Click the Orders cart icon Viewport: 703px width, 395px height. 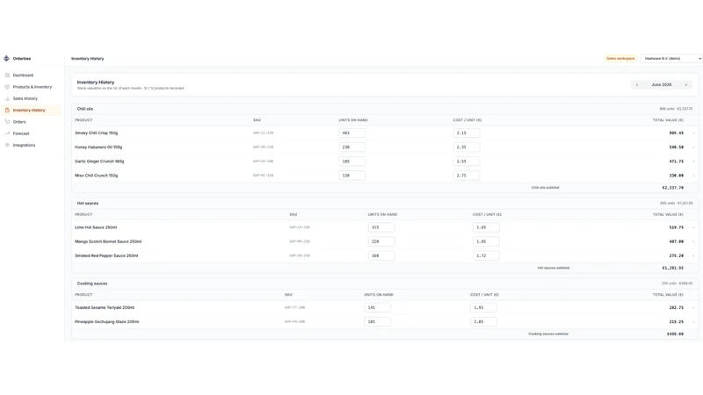click(7, 122)
